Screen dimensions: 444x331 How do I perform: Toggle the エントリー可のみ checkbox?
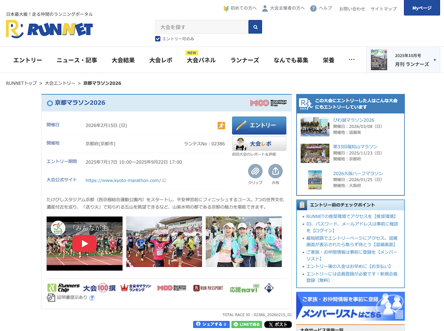(x=157, y=39)
